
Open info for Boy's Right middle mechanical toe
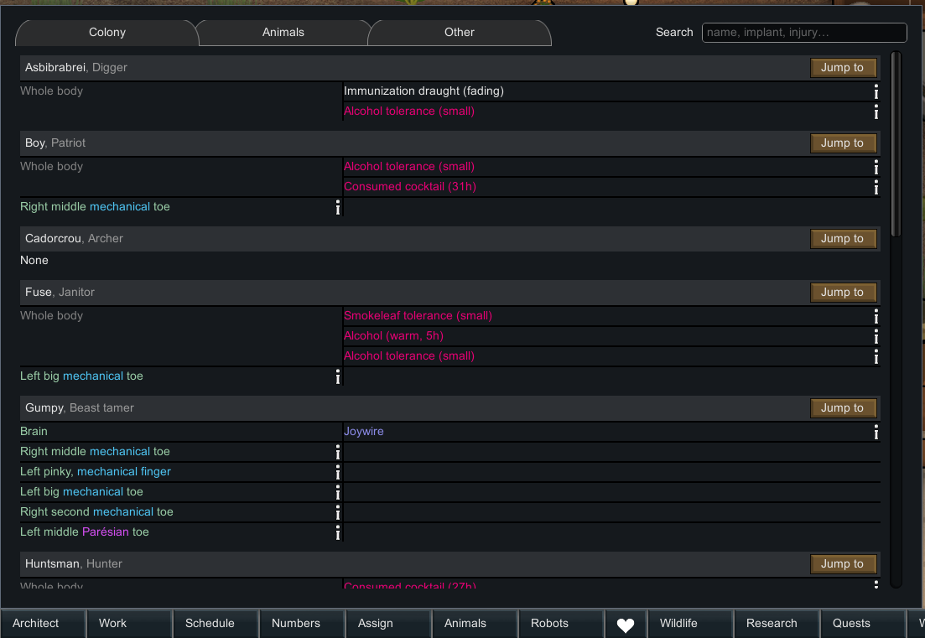(337, 207)
